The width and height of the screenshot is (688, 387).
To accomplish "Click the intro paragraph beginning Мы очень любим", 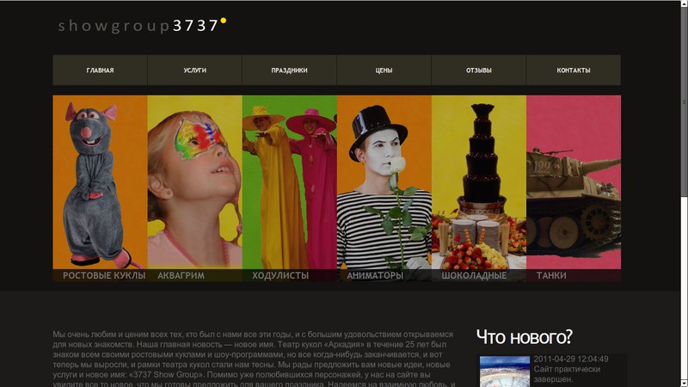I will pos(254,359).
